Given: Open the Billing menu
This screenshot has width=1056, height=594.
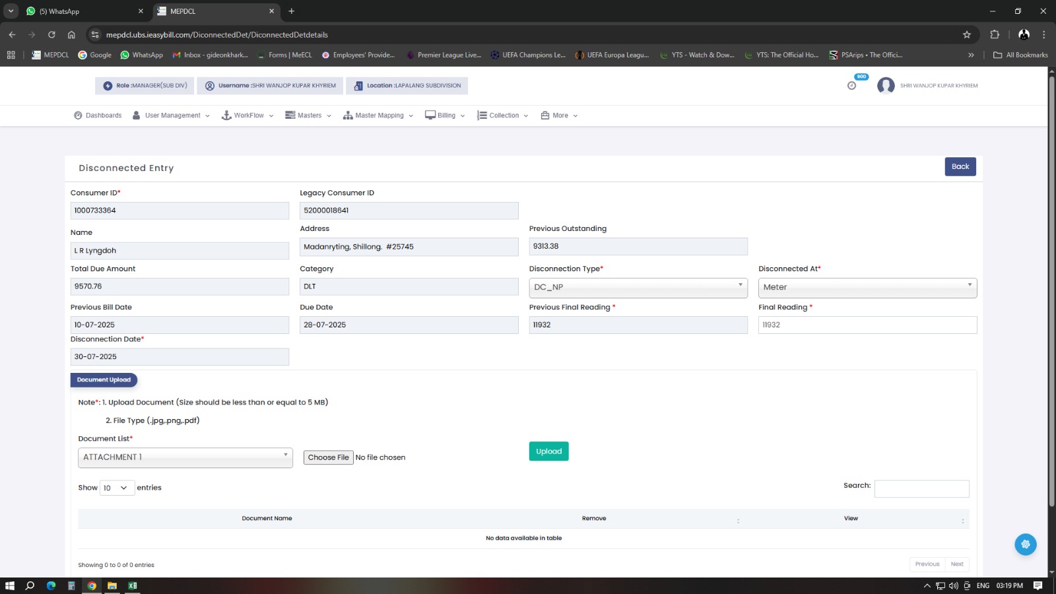Looking at the screenshot, I should click(x=445, y=115).
